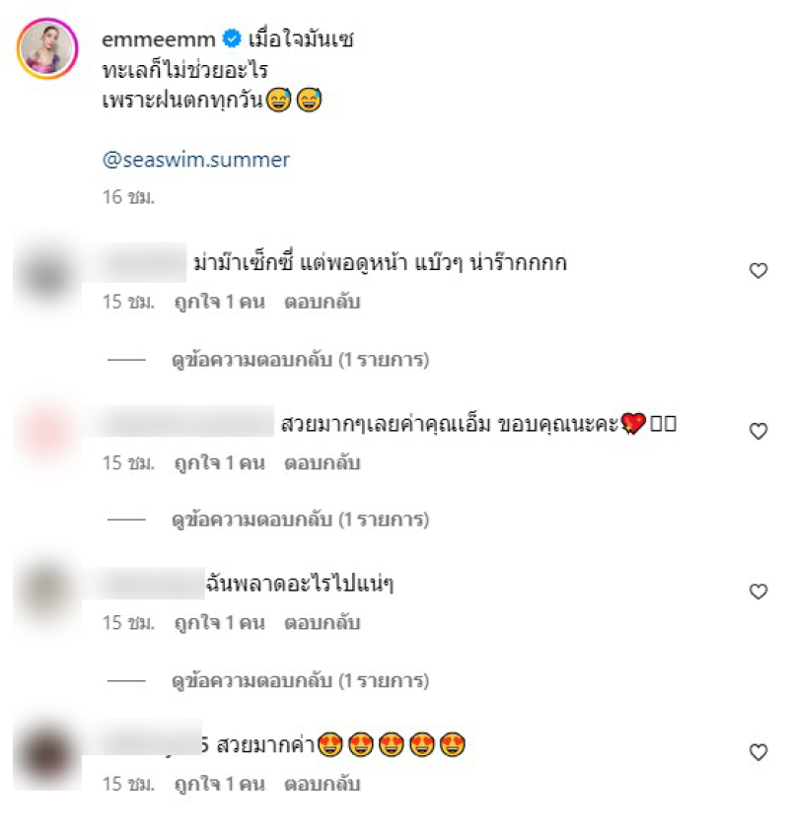Open the first commenter's blurred avatar
This screenshot has height=833, width=789.
tap(47, 276)
